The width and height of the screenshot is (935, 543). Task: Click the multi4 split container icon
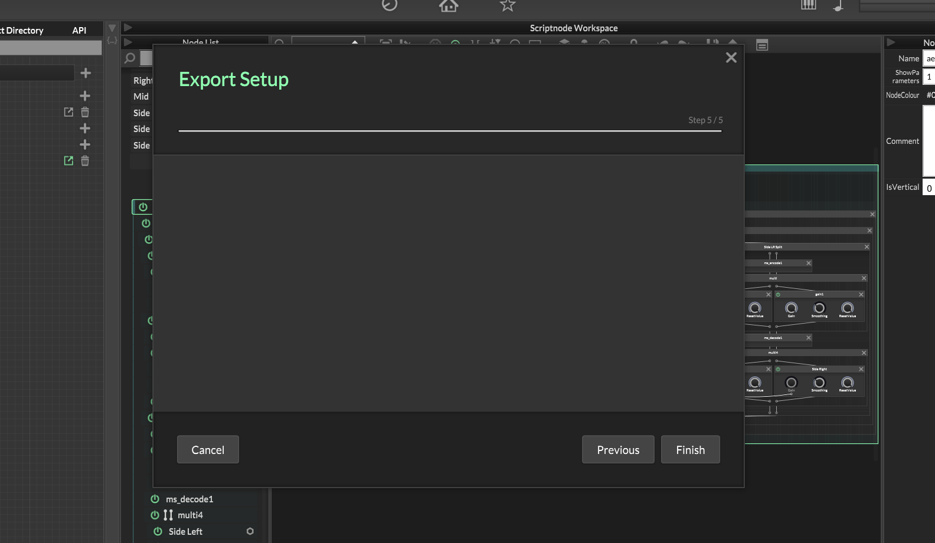point(168,515)
